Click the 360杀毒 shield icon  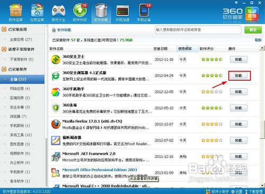coord(56,108)
